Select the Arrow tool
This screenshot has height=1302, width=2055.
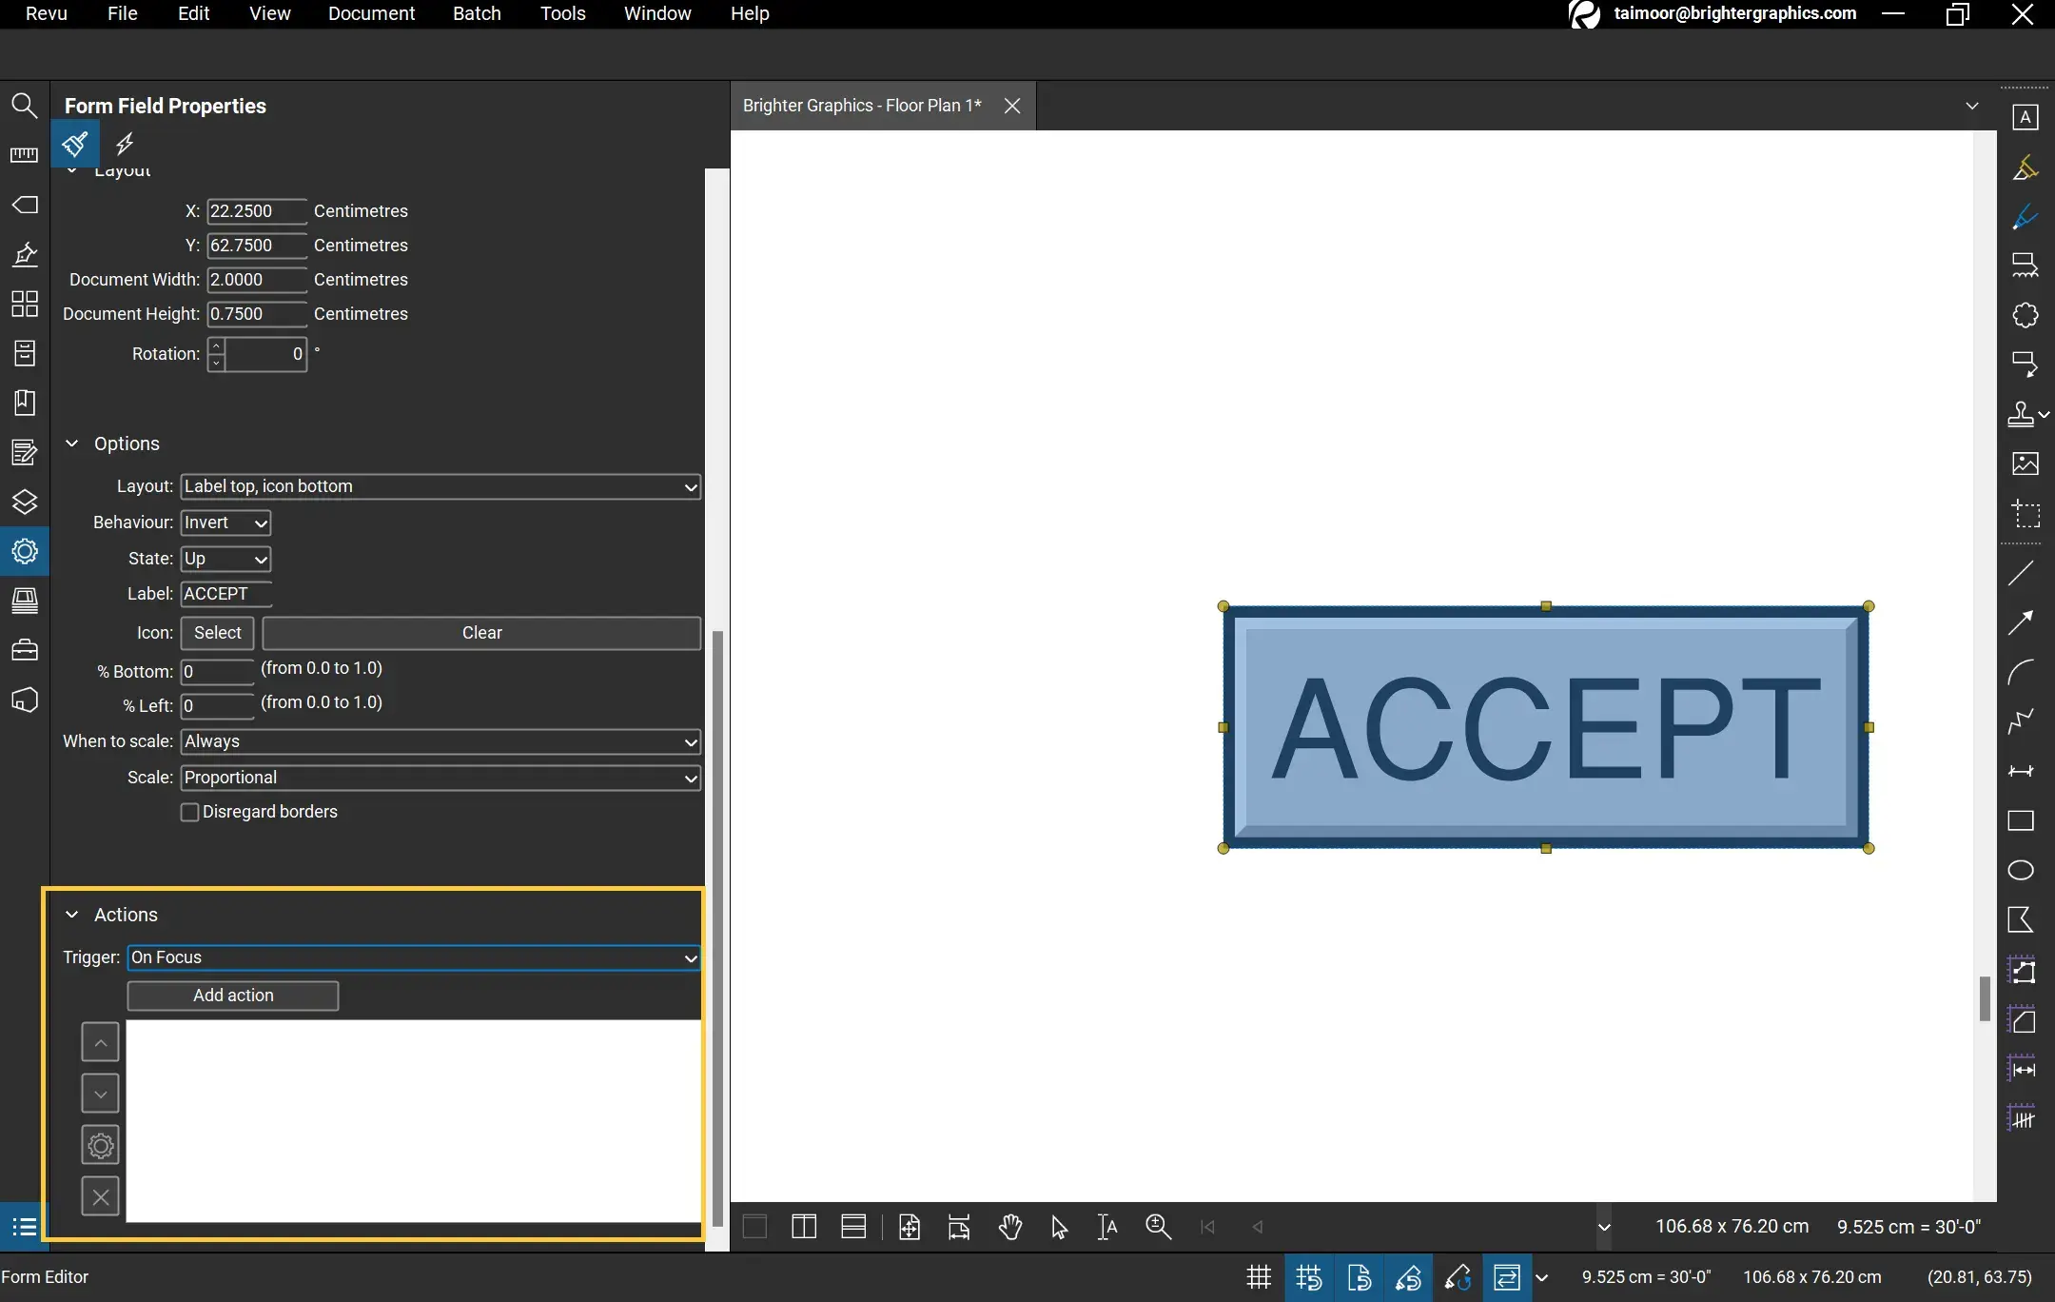(2021, 622)
